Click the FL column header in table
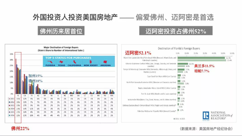 (18, 96)
